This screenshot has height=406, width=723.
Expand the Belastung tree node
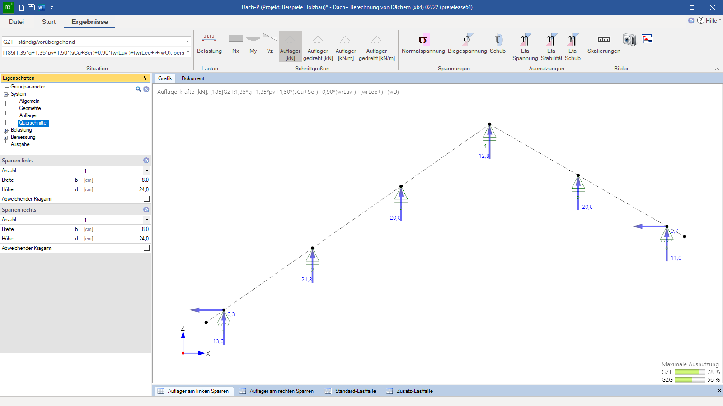(x=6, y=130)
